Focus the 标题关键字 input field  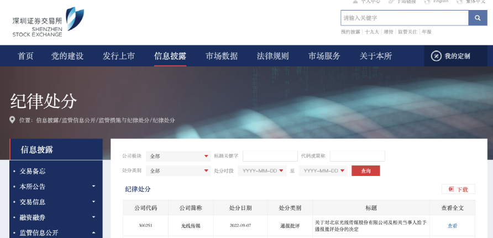pyautogui.click(x=270, y=156)
